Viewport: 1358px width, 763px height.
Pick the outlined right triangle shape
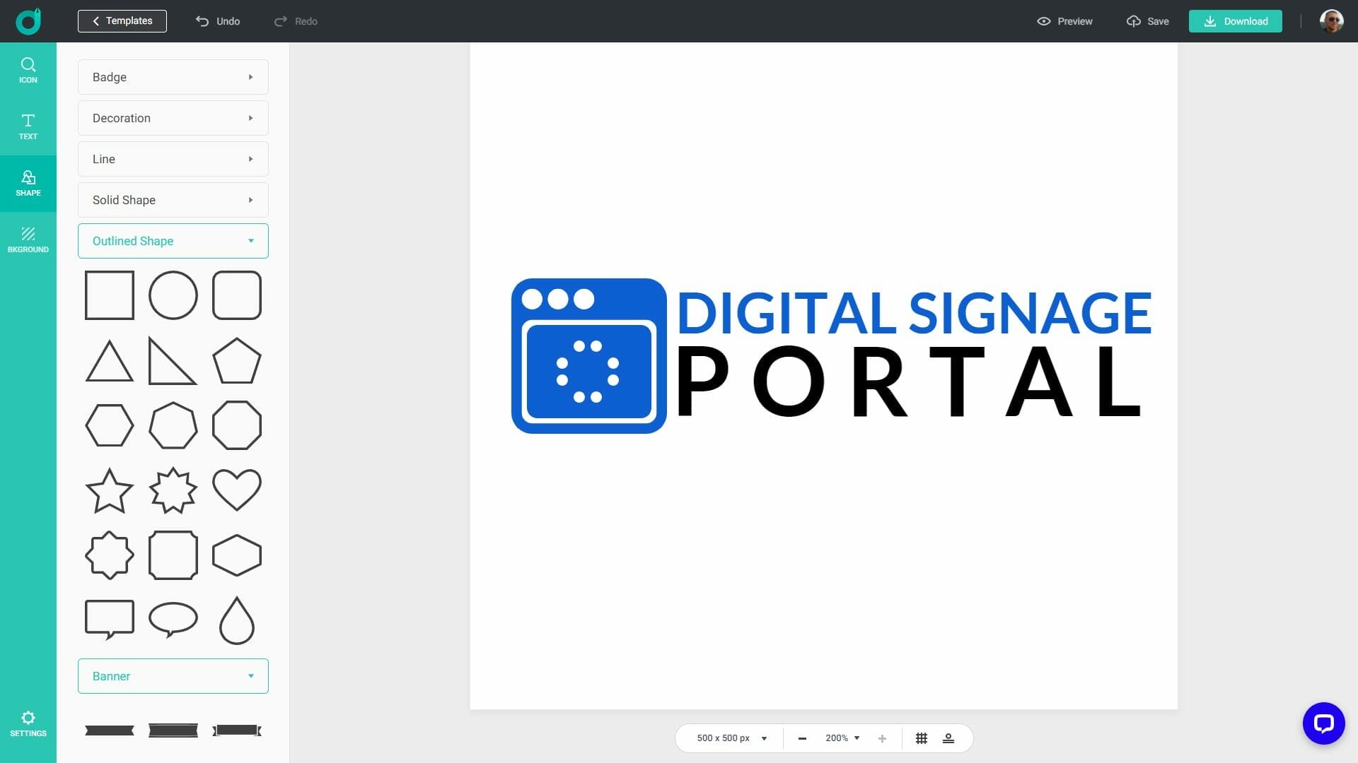click(172, 361)
